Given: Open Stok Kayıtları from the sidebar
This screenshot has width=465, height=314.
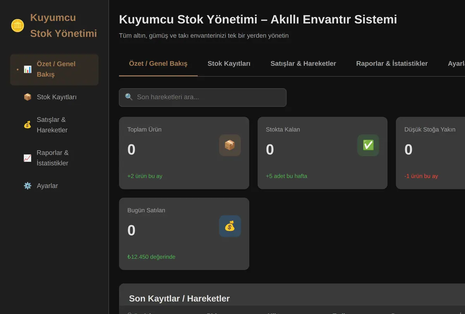Looking at the screenshot, I should point(54,97).
